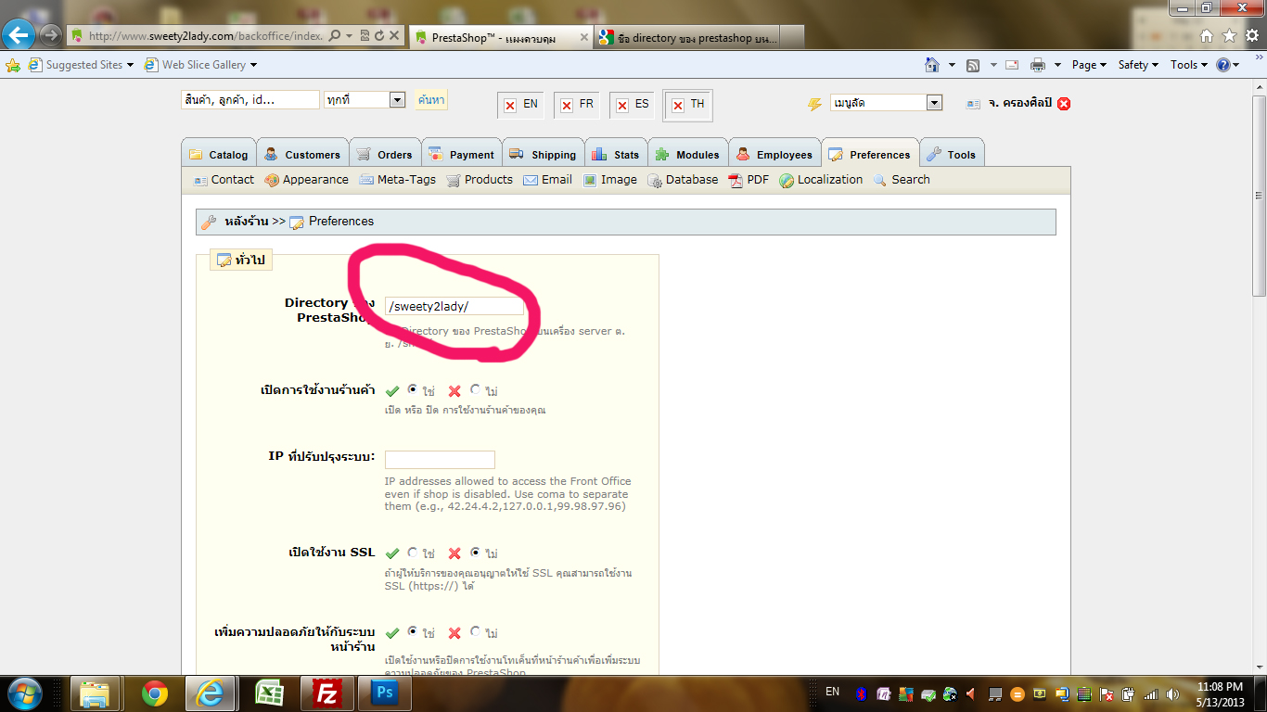This screenshot has width=1267, height=712.
Task: Open the PDF preferences
Action: click(749, 180)
